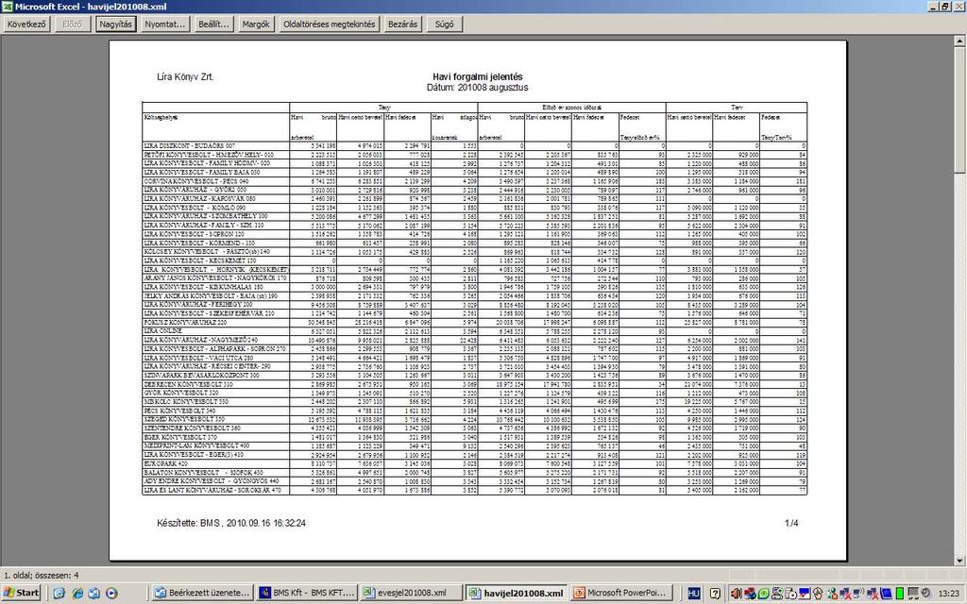Viewport: 967px width, 604px height.
Task: Launch Windows Media Player from quick launch
Action: pyautogui.click(x=111, y=593)
